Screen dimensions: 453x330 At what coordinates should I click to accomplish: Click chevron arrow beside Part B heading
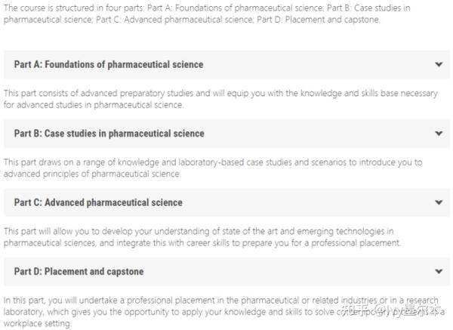pyautogui.click(x=439, y=134)
